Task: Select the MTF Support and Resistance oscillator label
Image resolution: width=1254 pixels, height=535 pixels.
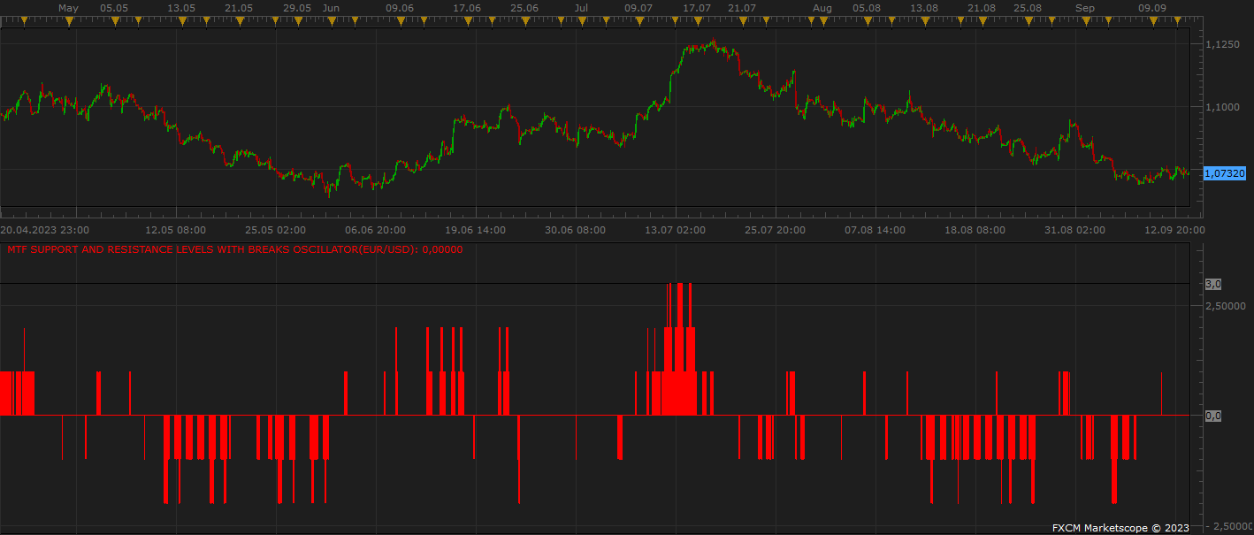Action: tap(234, 249)
